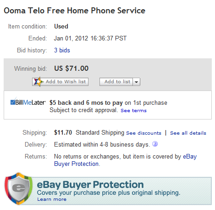Screen dimensions: 215x210
Task: Expand the Add to list dropdown arrow
Action: (x=136, y=82)
